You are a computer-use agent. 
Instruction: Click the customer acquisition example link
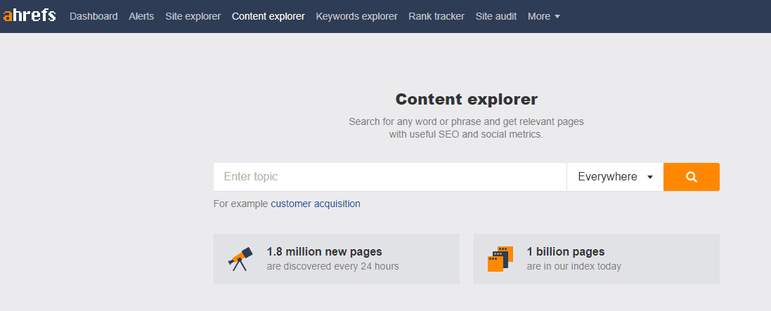pos(315,204)
